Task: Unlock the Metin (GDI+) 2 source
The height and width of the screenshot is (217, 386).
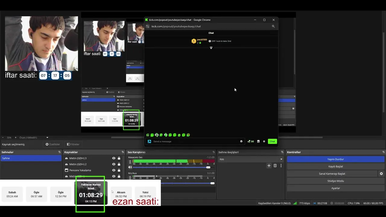Action: 119,164
